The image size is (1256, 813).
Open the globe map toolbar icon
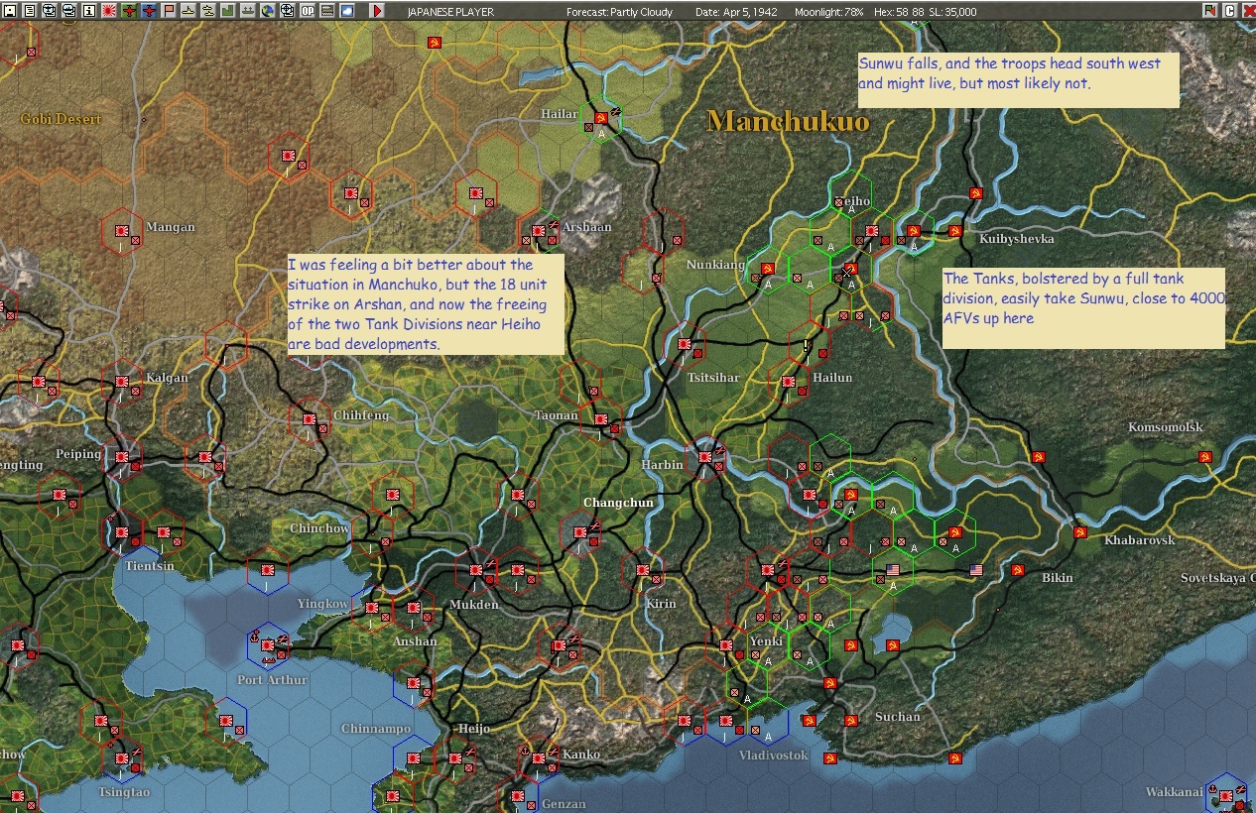pyautogui.click(x=267, y=11)
